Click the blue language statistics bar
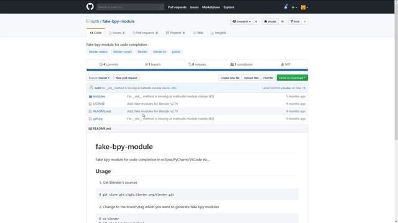 click(197, 70)
